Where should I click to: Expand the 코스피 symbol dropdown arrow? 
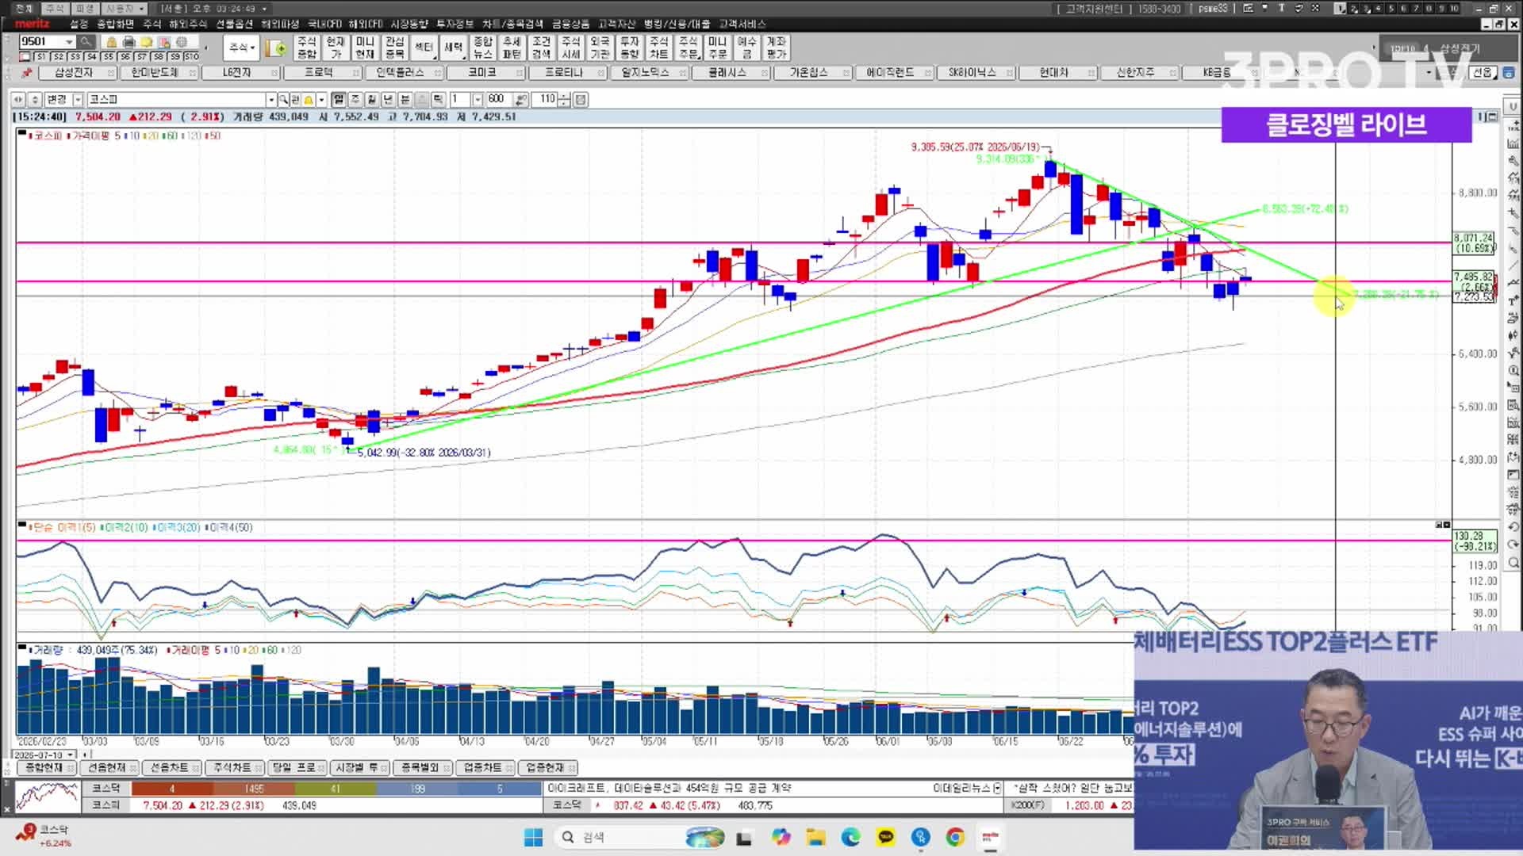[271, 100]
